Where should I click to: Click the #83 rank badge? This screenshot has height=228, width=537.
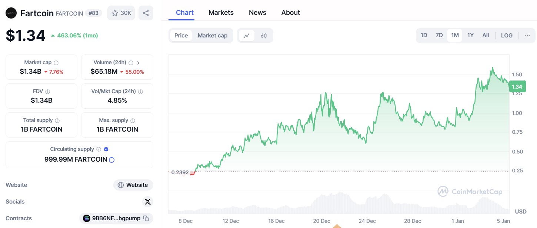tap(94, 13)
